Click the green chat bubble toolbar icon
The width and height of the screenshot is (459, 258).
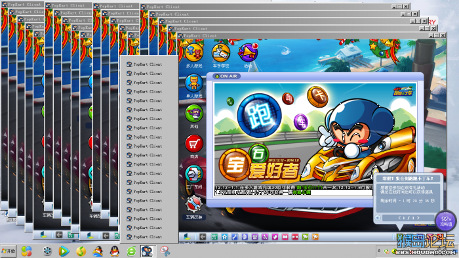click(305, 236)
